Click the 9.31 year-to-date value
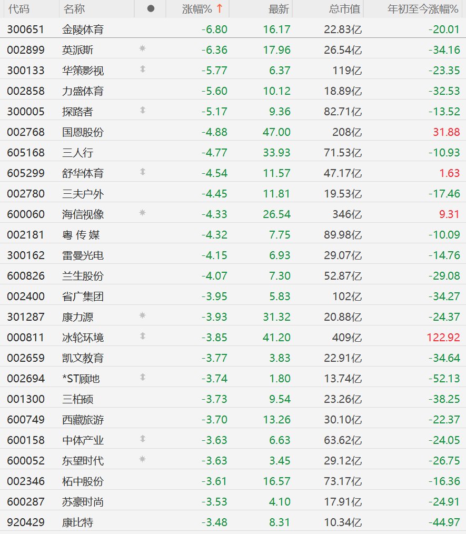 pyautogui.click(x=449, y=214)
